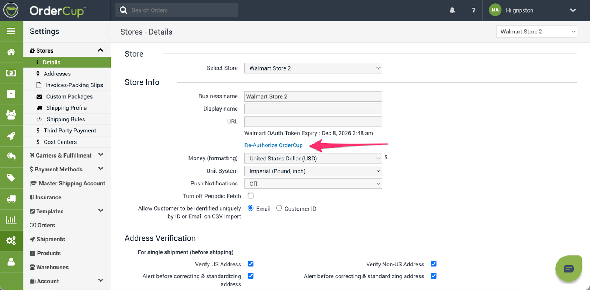Click the NA user avatar
The width and height of the screenshot is (590, 290).
(x=495, y=10)
